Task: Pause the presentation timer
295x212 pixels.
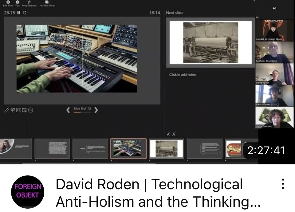Action: (x=19, y=13)
